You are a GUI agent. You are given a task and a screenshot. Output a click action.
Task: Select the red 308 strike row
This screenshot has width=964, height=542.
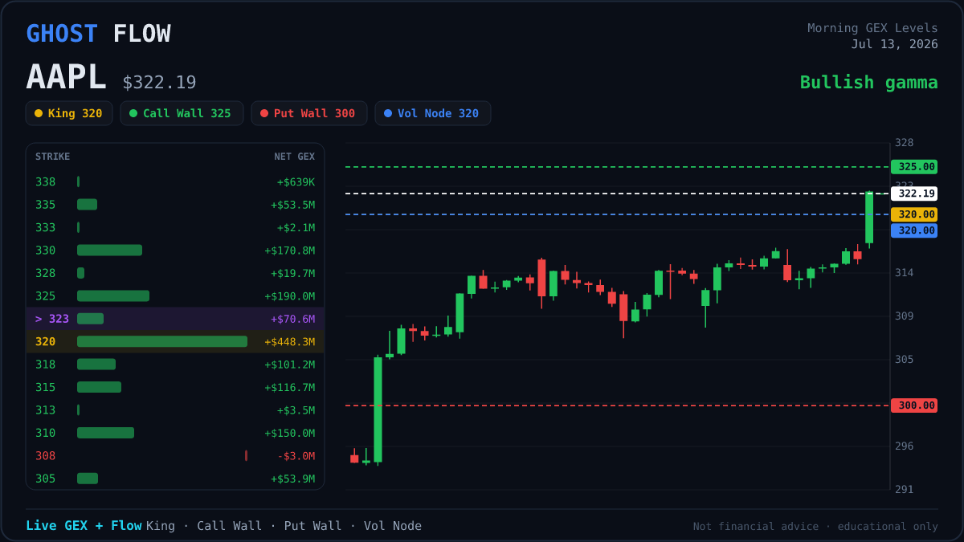click(x=175, y=455)
